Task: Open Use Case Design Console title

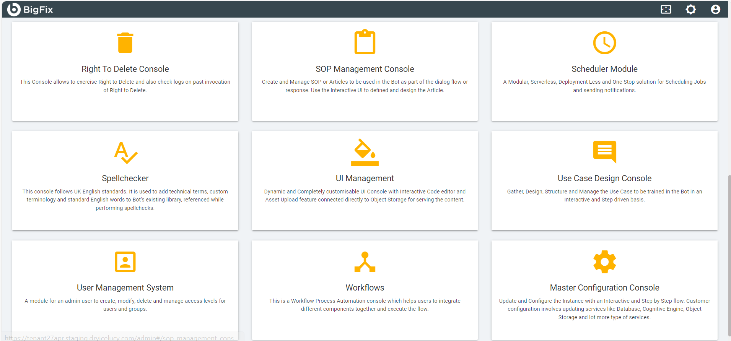Action: [604, 178]
